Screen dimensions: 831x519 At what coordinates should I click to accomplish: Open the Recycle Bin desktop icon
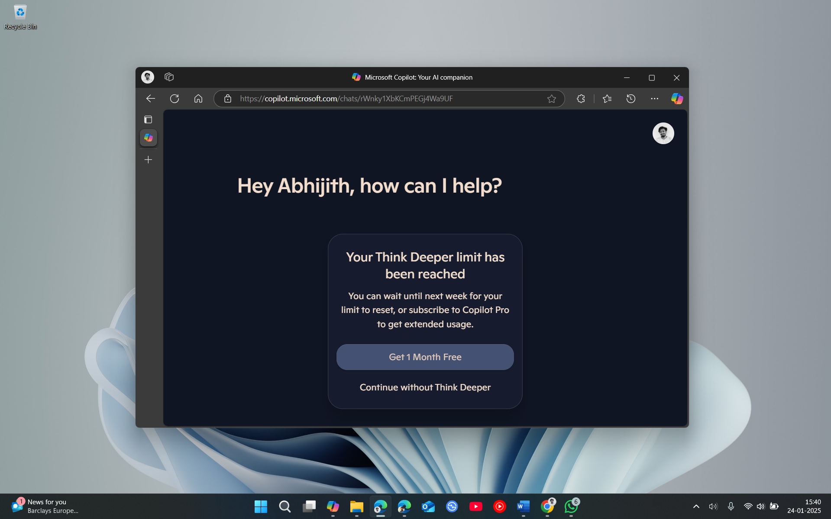[x=20, y=17]
